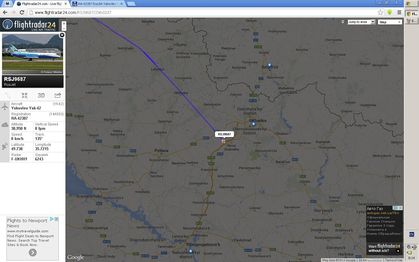Open the Map type dropdown
This screenshot has height=262, width=419.
[390, 22]
